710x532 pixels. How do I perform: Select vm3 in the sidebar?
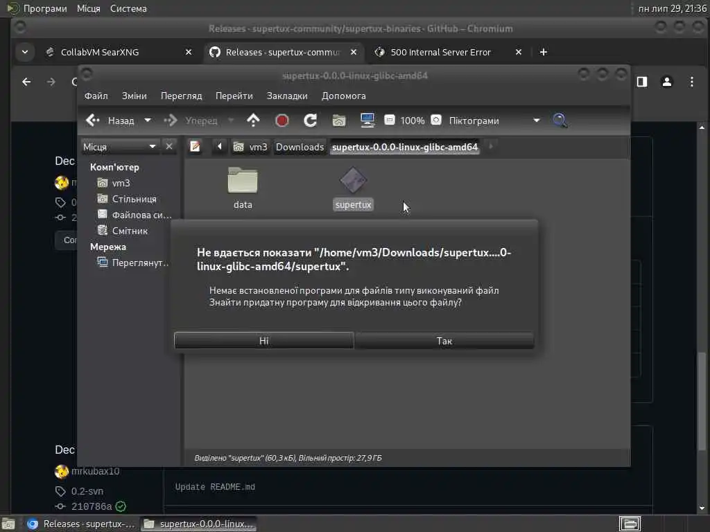114,183
